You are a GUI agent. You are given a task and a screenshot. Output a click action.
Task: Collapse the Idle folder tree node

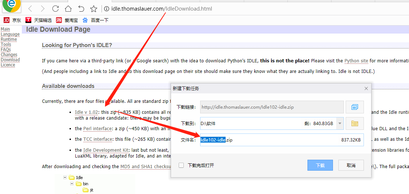tap(65, 178)
